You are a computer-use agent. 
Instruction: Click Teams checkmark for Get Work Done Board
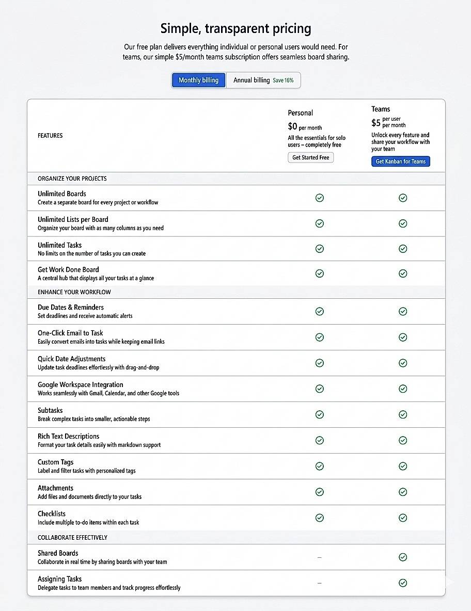[x=403, y=274]
